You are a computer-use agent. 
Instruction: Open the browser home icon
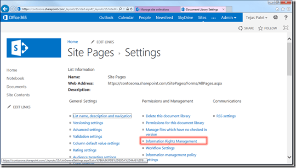(277, 9)
